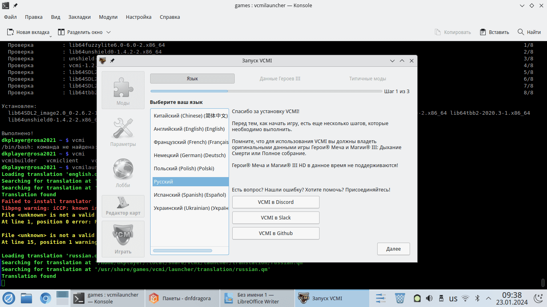
Task: Click the Найти search toolbar button
Action: point(529,32)
